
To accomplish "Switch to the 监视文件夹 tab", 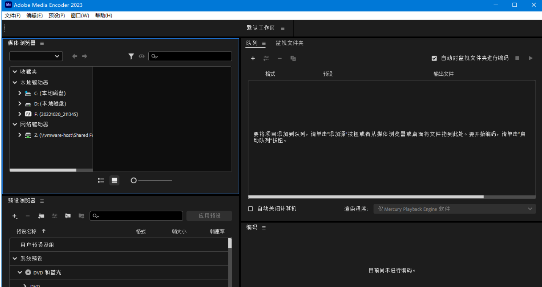I will coord(289,43).
